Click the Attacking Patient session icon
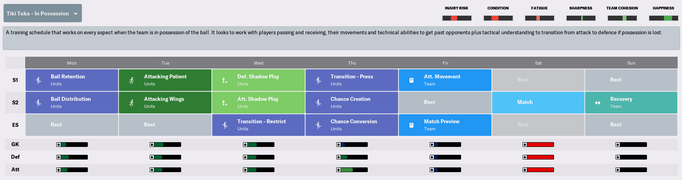This screenshot has width=682, height=180. [x=132, y=80]
